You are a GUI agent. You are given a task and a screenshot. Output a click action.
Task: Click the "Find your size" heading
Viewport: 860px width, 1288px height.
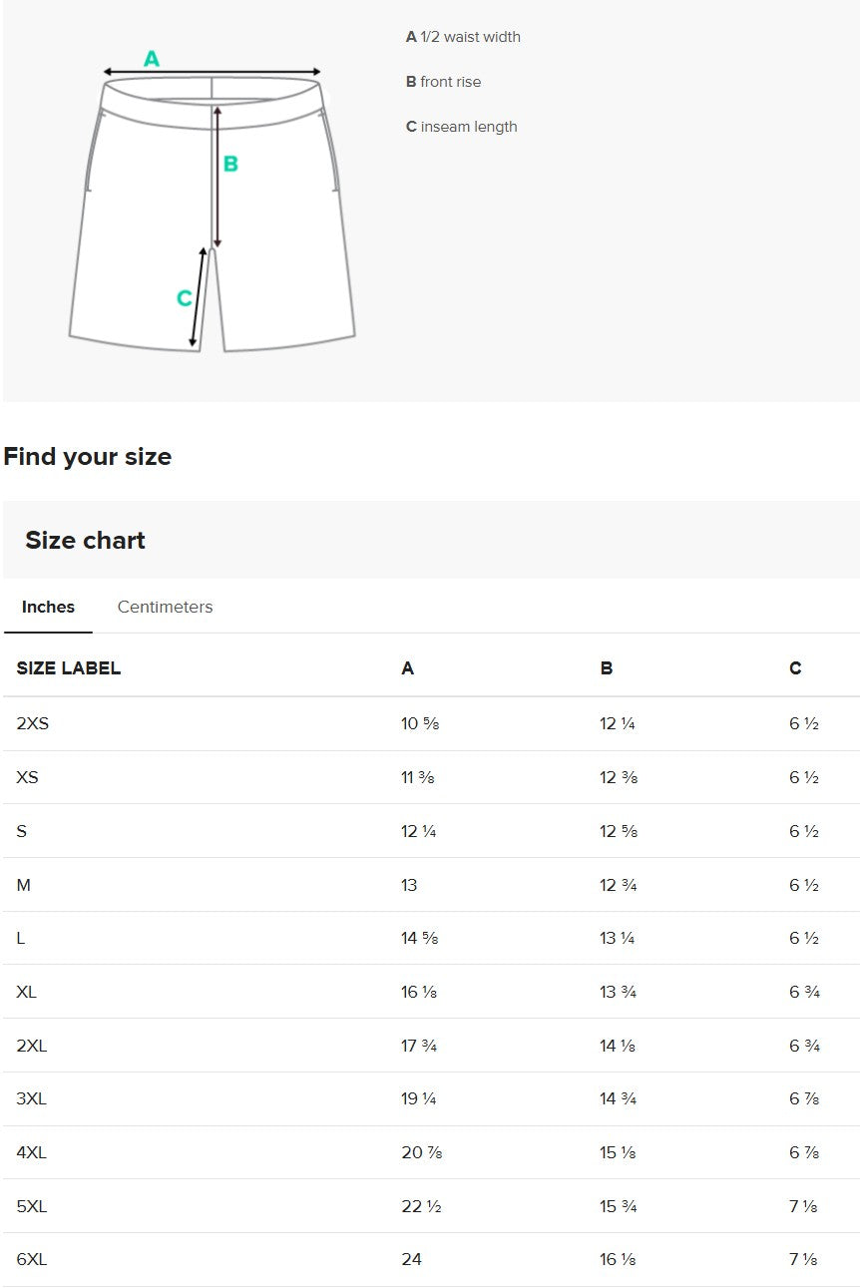tap(88, 457)
